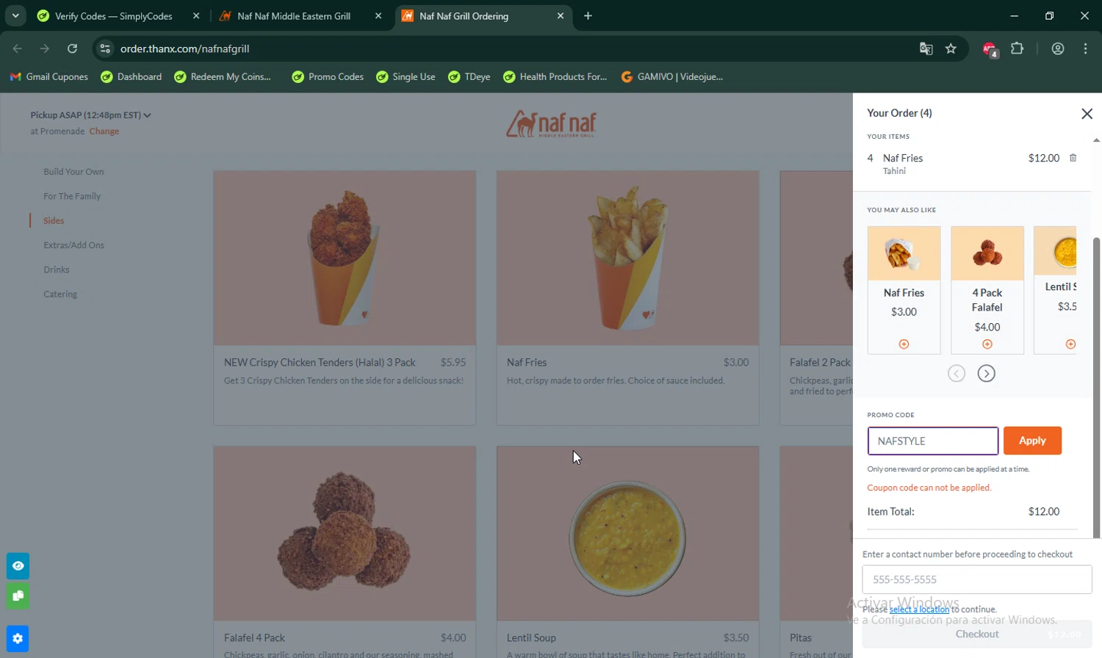This screenshot has width=1102, height=658.
Task: Click the Item Total $12.00 value
Action: (1043, 512)
